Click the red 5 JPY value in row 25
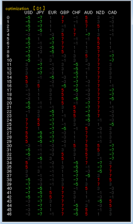Image resolution: width=133 pixels, height=224 pixels. pos(39,124)
